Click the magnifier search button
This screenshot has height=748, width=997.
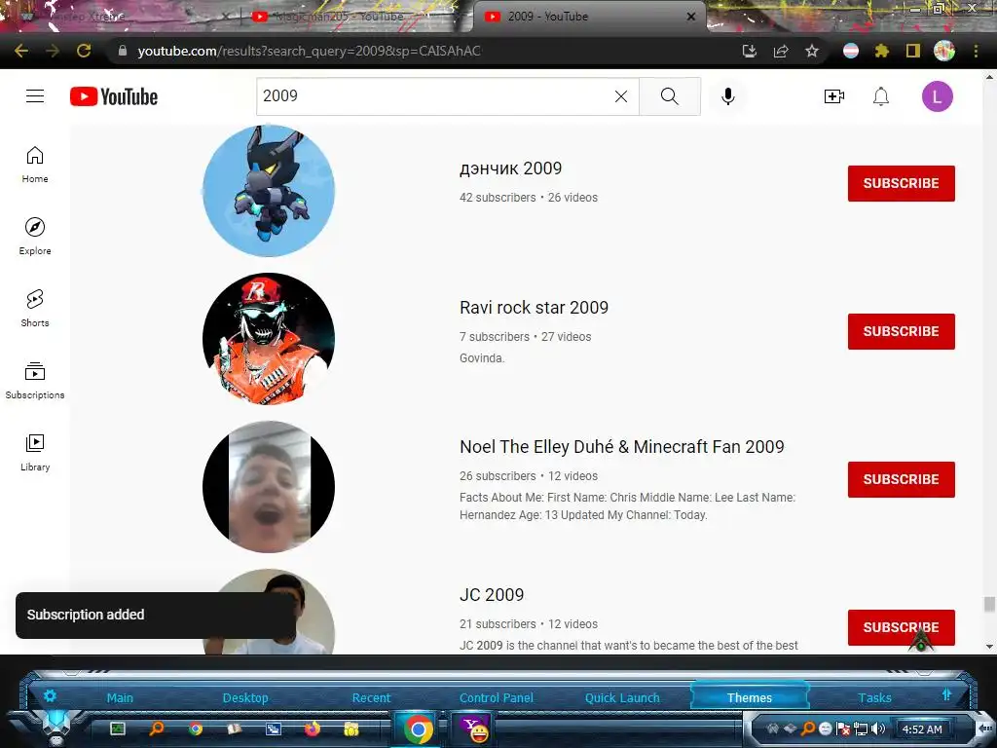670,96
